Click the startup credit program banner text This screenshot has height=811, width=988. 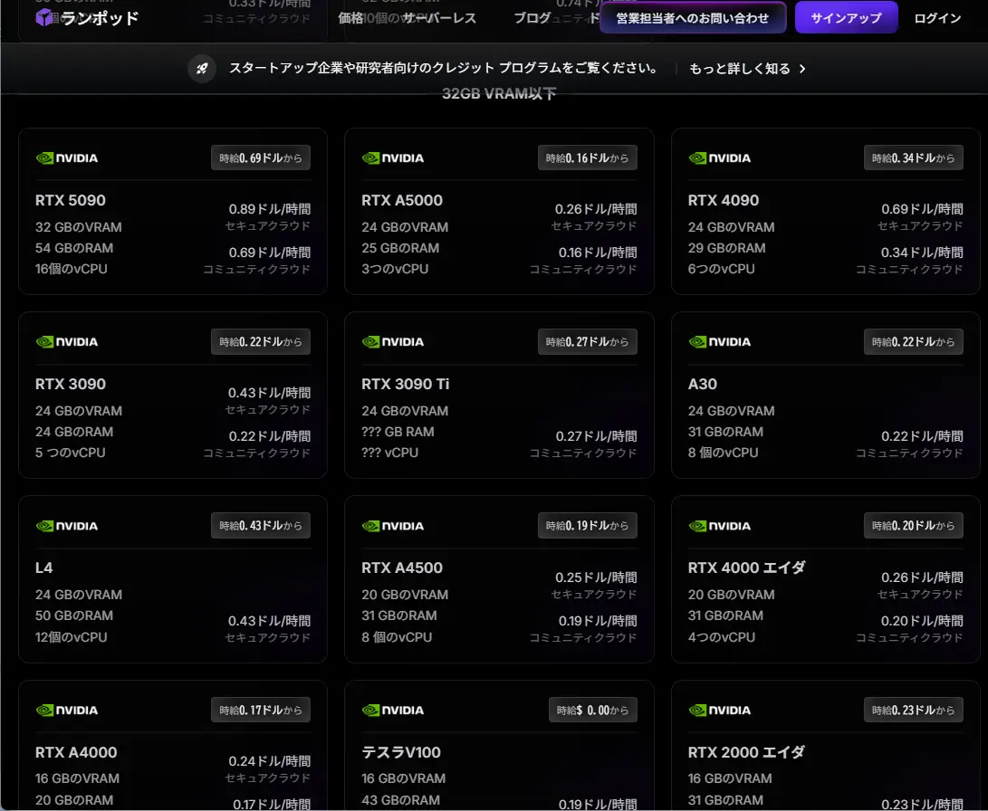click(443, 68)
